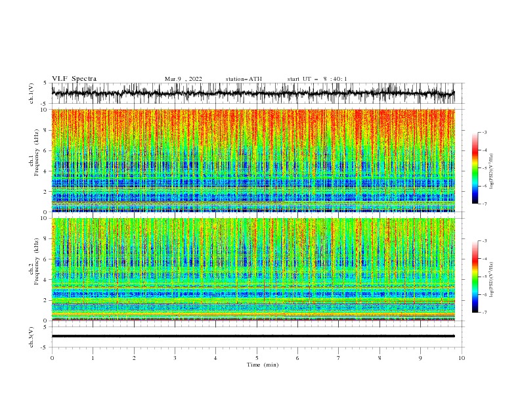Click the lower color bar legend
Screen dimensions: 520x402
(475, 277)
